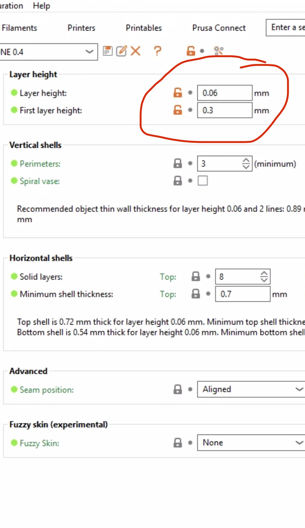Viewport: 305px width, 528px height.
Task: Click the compare presets icon
Action: click(219, 51)
